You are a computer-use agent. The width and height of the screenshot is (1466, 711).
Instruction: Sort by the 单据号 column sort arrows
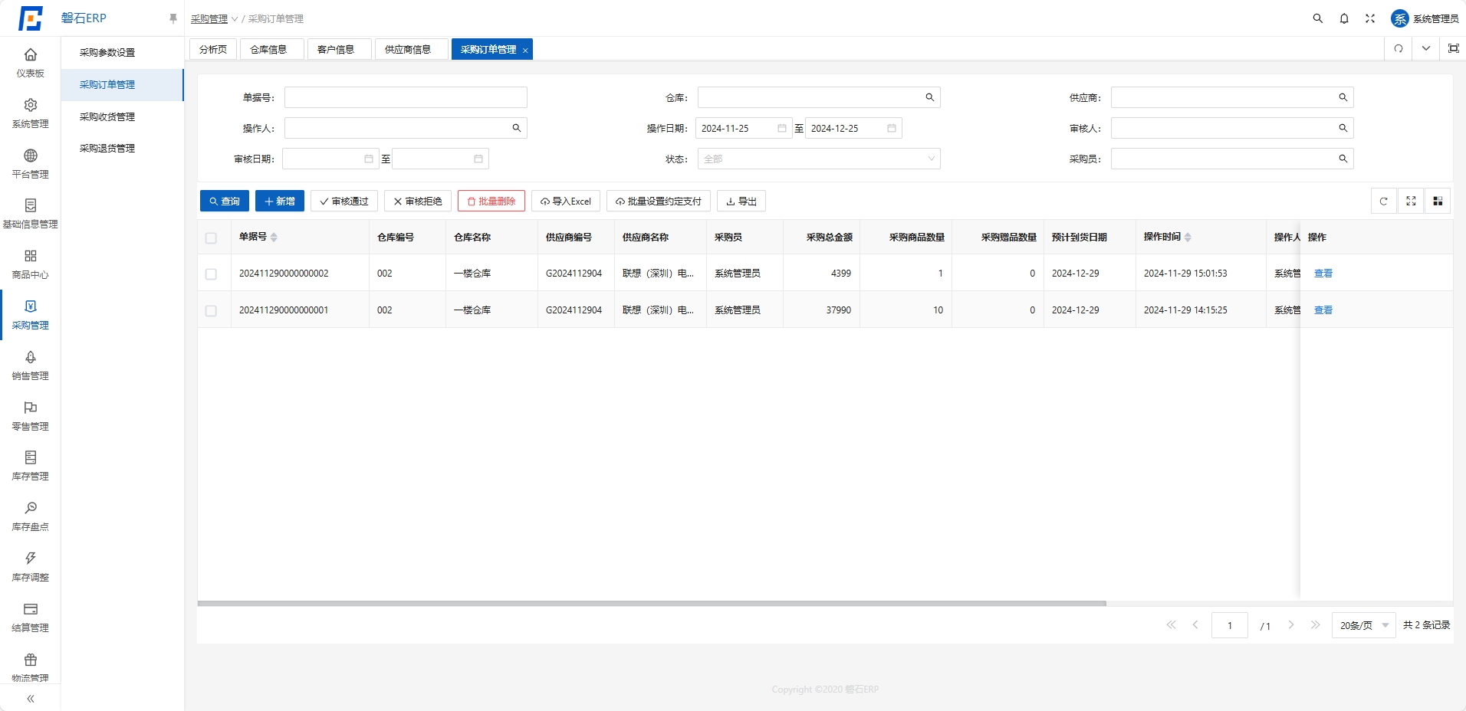coord(274,238)
